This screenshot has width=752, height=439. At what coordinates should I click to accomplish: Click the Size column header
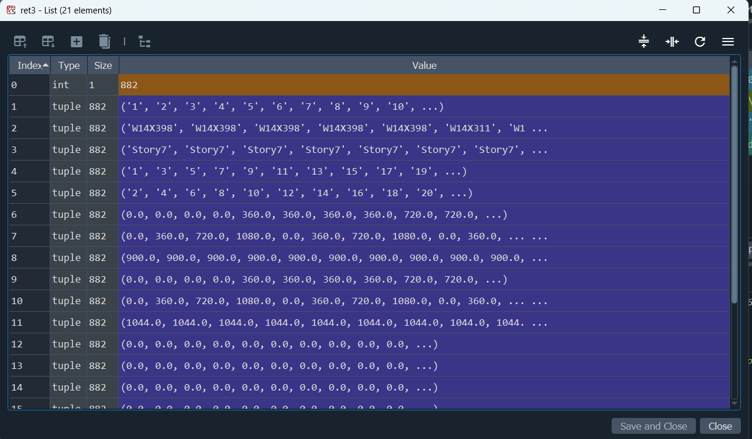point(103,65)
